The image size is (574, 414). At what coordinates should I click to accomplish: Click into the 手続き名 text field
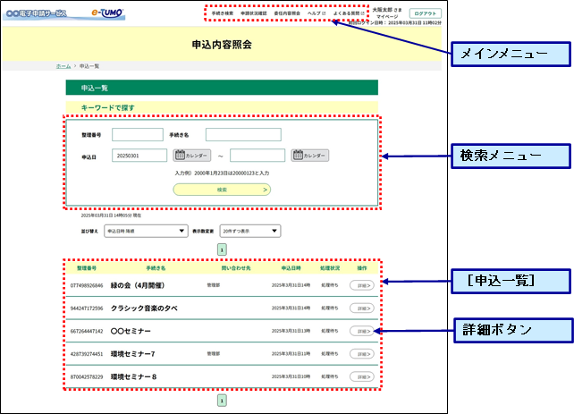point(243,135)
